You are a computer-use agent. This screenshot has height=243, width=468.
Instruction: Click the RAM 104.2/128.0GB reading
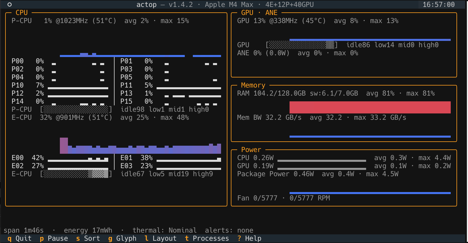click(271, 93)
